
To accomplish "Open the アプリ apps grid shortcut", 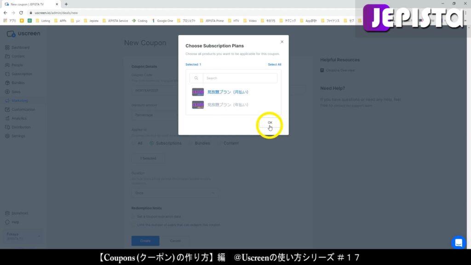I will pos(10,21).
